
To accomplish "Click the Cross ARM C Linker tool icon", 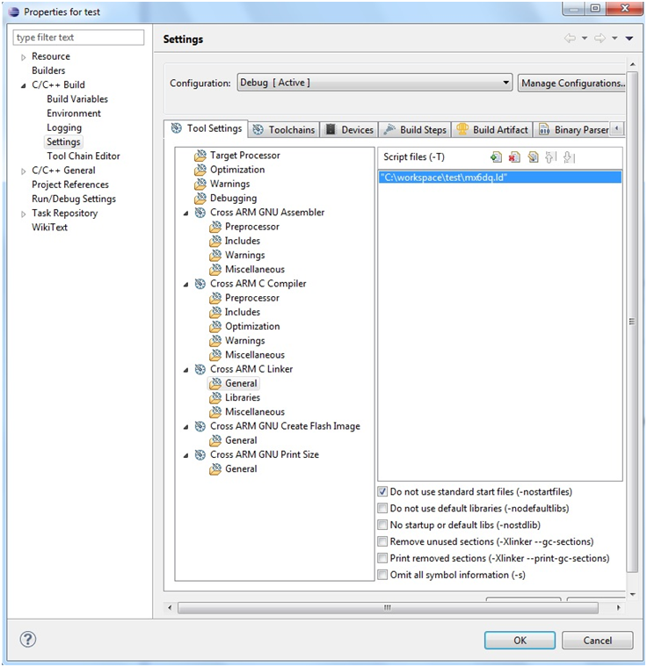I will (x=200, y=369).
